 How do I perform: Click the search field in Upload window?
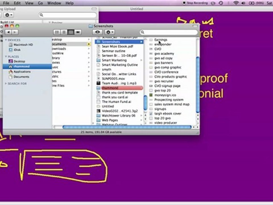click(x=68, y=15)
